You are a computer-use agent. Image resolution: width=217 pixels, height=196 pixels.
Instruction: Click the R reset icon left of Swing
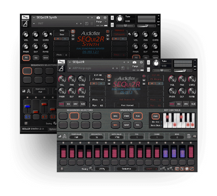(62, 169)
